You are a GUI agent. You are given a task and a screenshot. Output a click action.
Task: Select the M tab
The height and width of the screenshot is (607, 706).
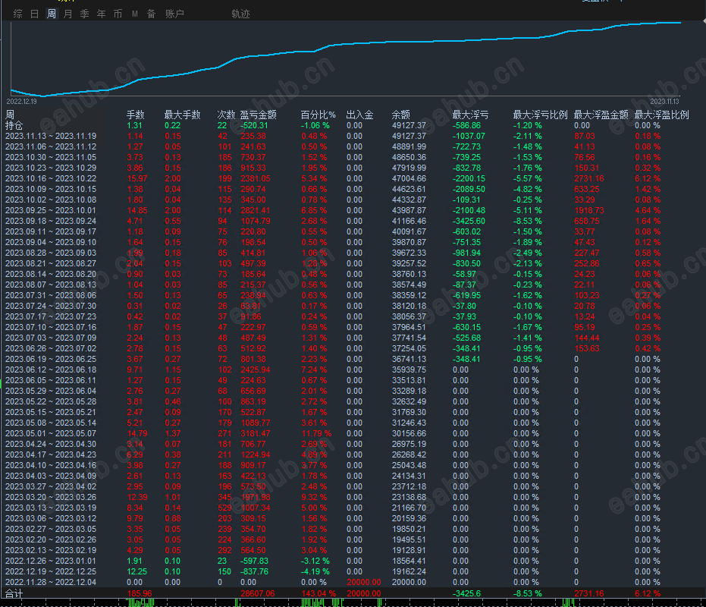point(135,14)
